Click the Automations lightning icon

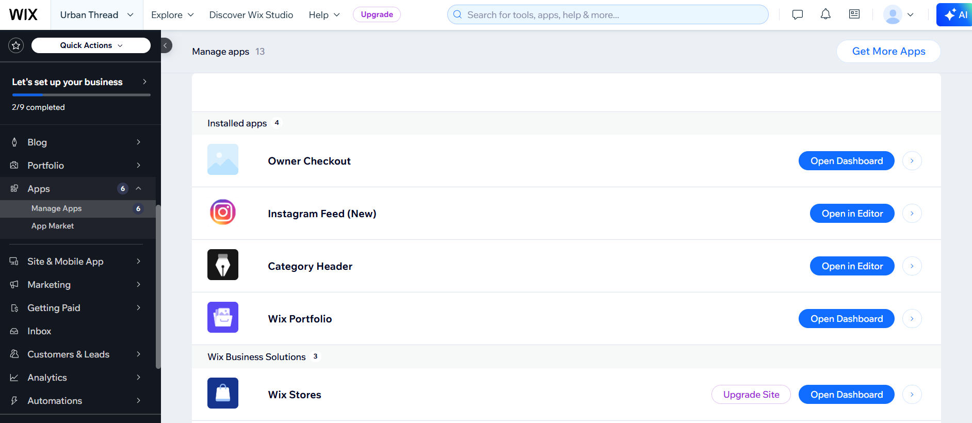[x=14, y=401]
